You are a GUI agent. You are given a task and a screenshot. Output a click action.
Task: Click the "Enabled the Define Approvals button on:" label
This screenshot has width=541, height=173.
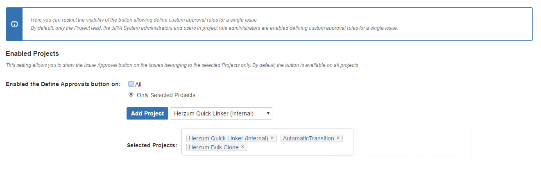63,84
